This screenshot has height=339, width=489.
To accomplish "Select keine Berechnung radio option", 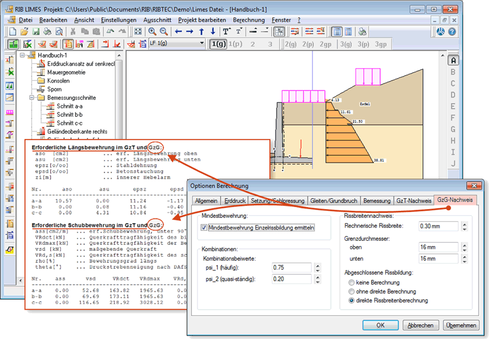I will (x=352, y=282).
